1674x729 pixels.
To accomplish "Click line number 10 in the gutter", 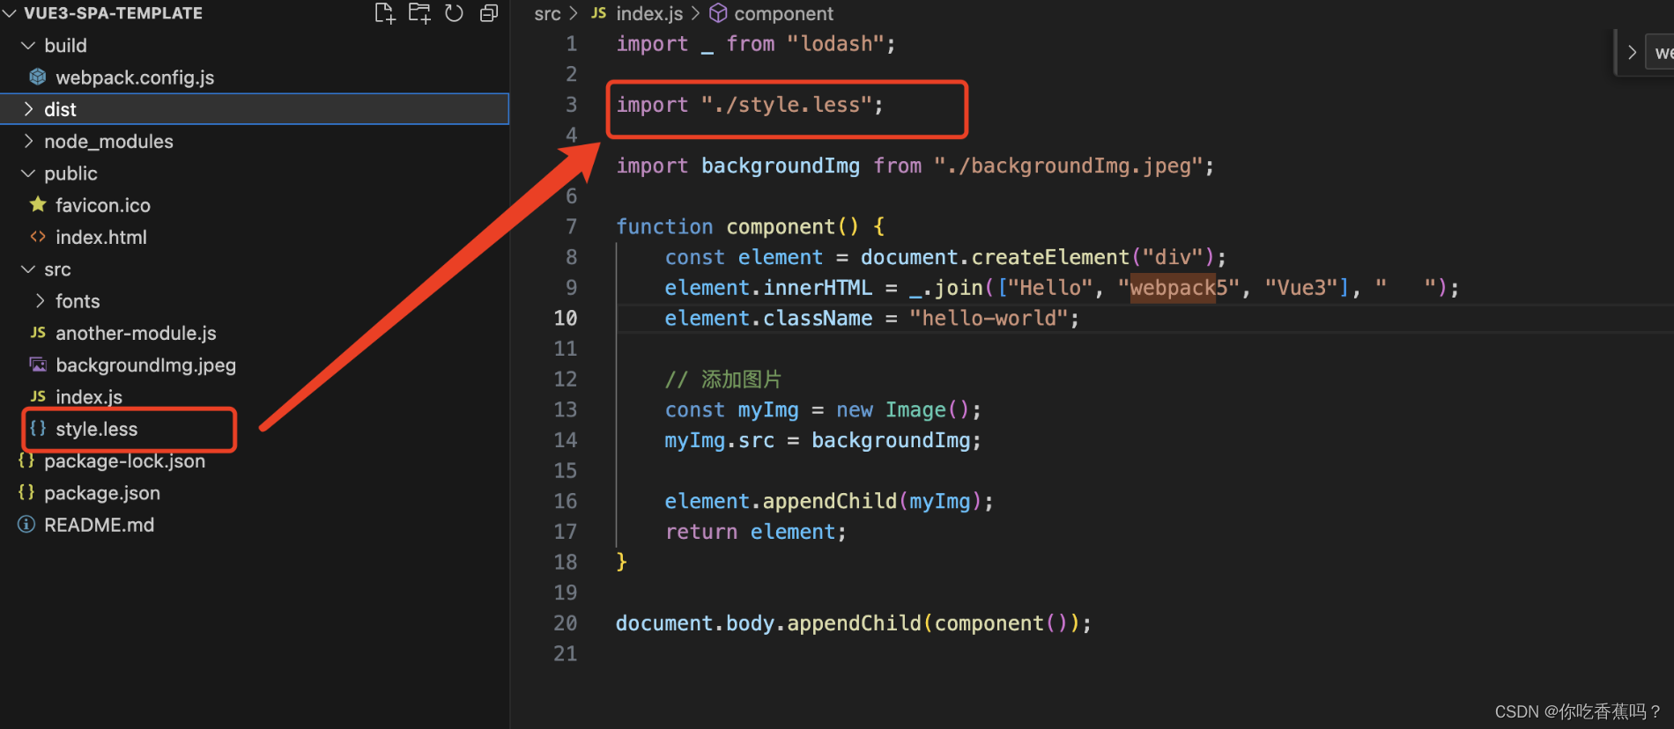I will tap(565, 318).
